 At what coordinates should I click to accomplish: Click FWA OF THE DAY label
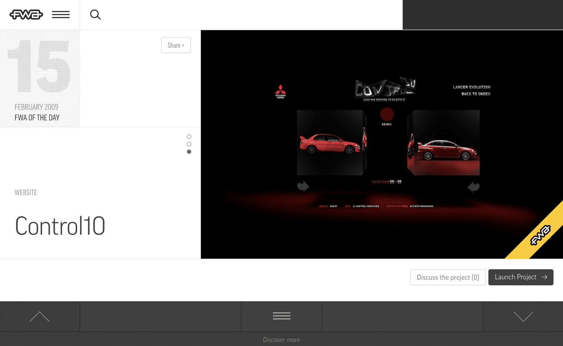37,118
